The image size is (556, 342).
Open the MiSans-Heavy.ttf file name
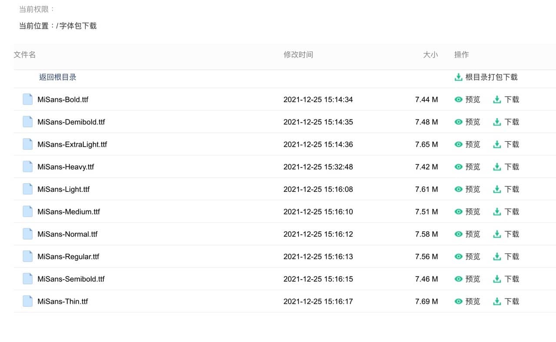(66, 167)
